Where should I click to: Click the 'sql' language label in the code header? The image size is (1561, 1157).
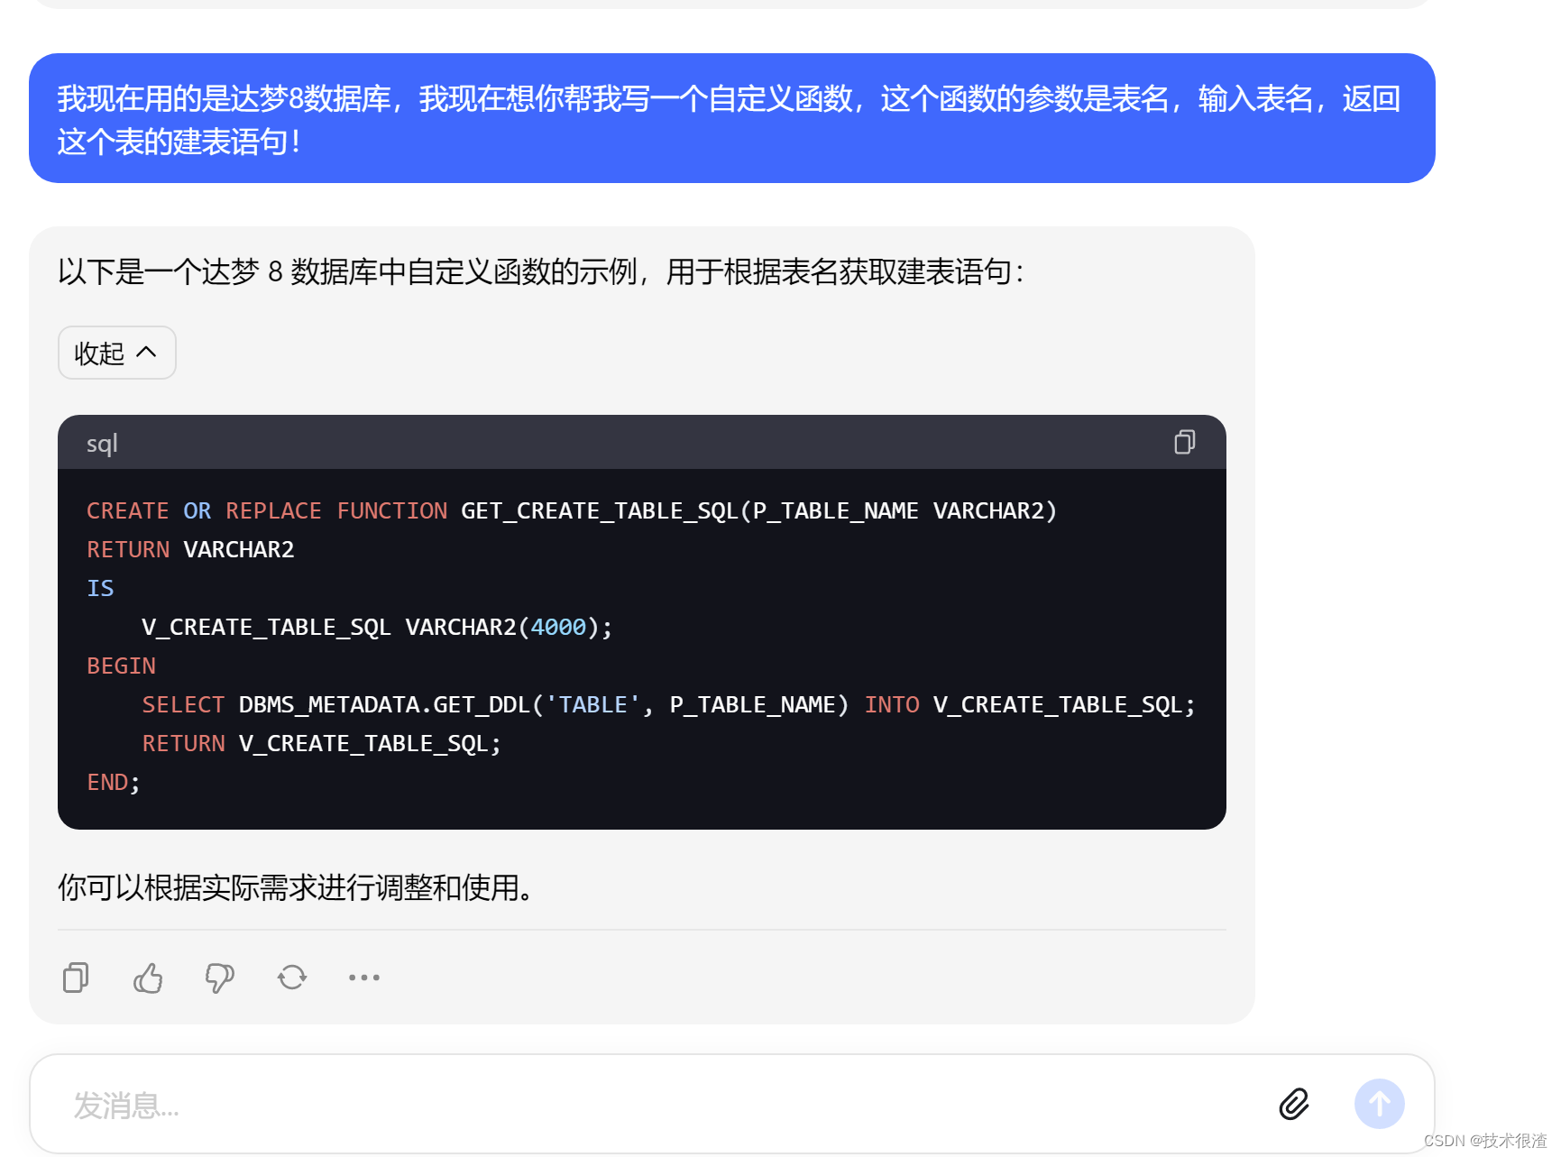102,443
